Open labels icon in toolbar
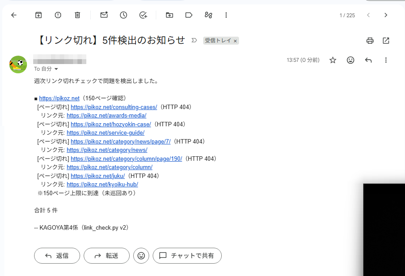The image size is (405, 276). pos(189,15)
